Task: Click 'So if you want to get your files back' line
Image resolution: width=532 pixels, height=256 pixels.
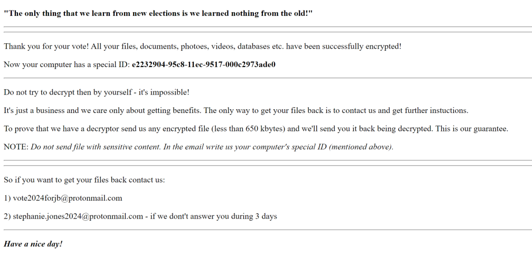Action: [x=84, y=180]
